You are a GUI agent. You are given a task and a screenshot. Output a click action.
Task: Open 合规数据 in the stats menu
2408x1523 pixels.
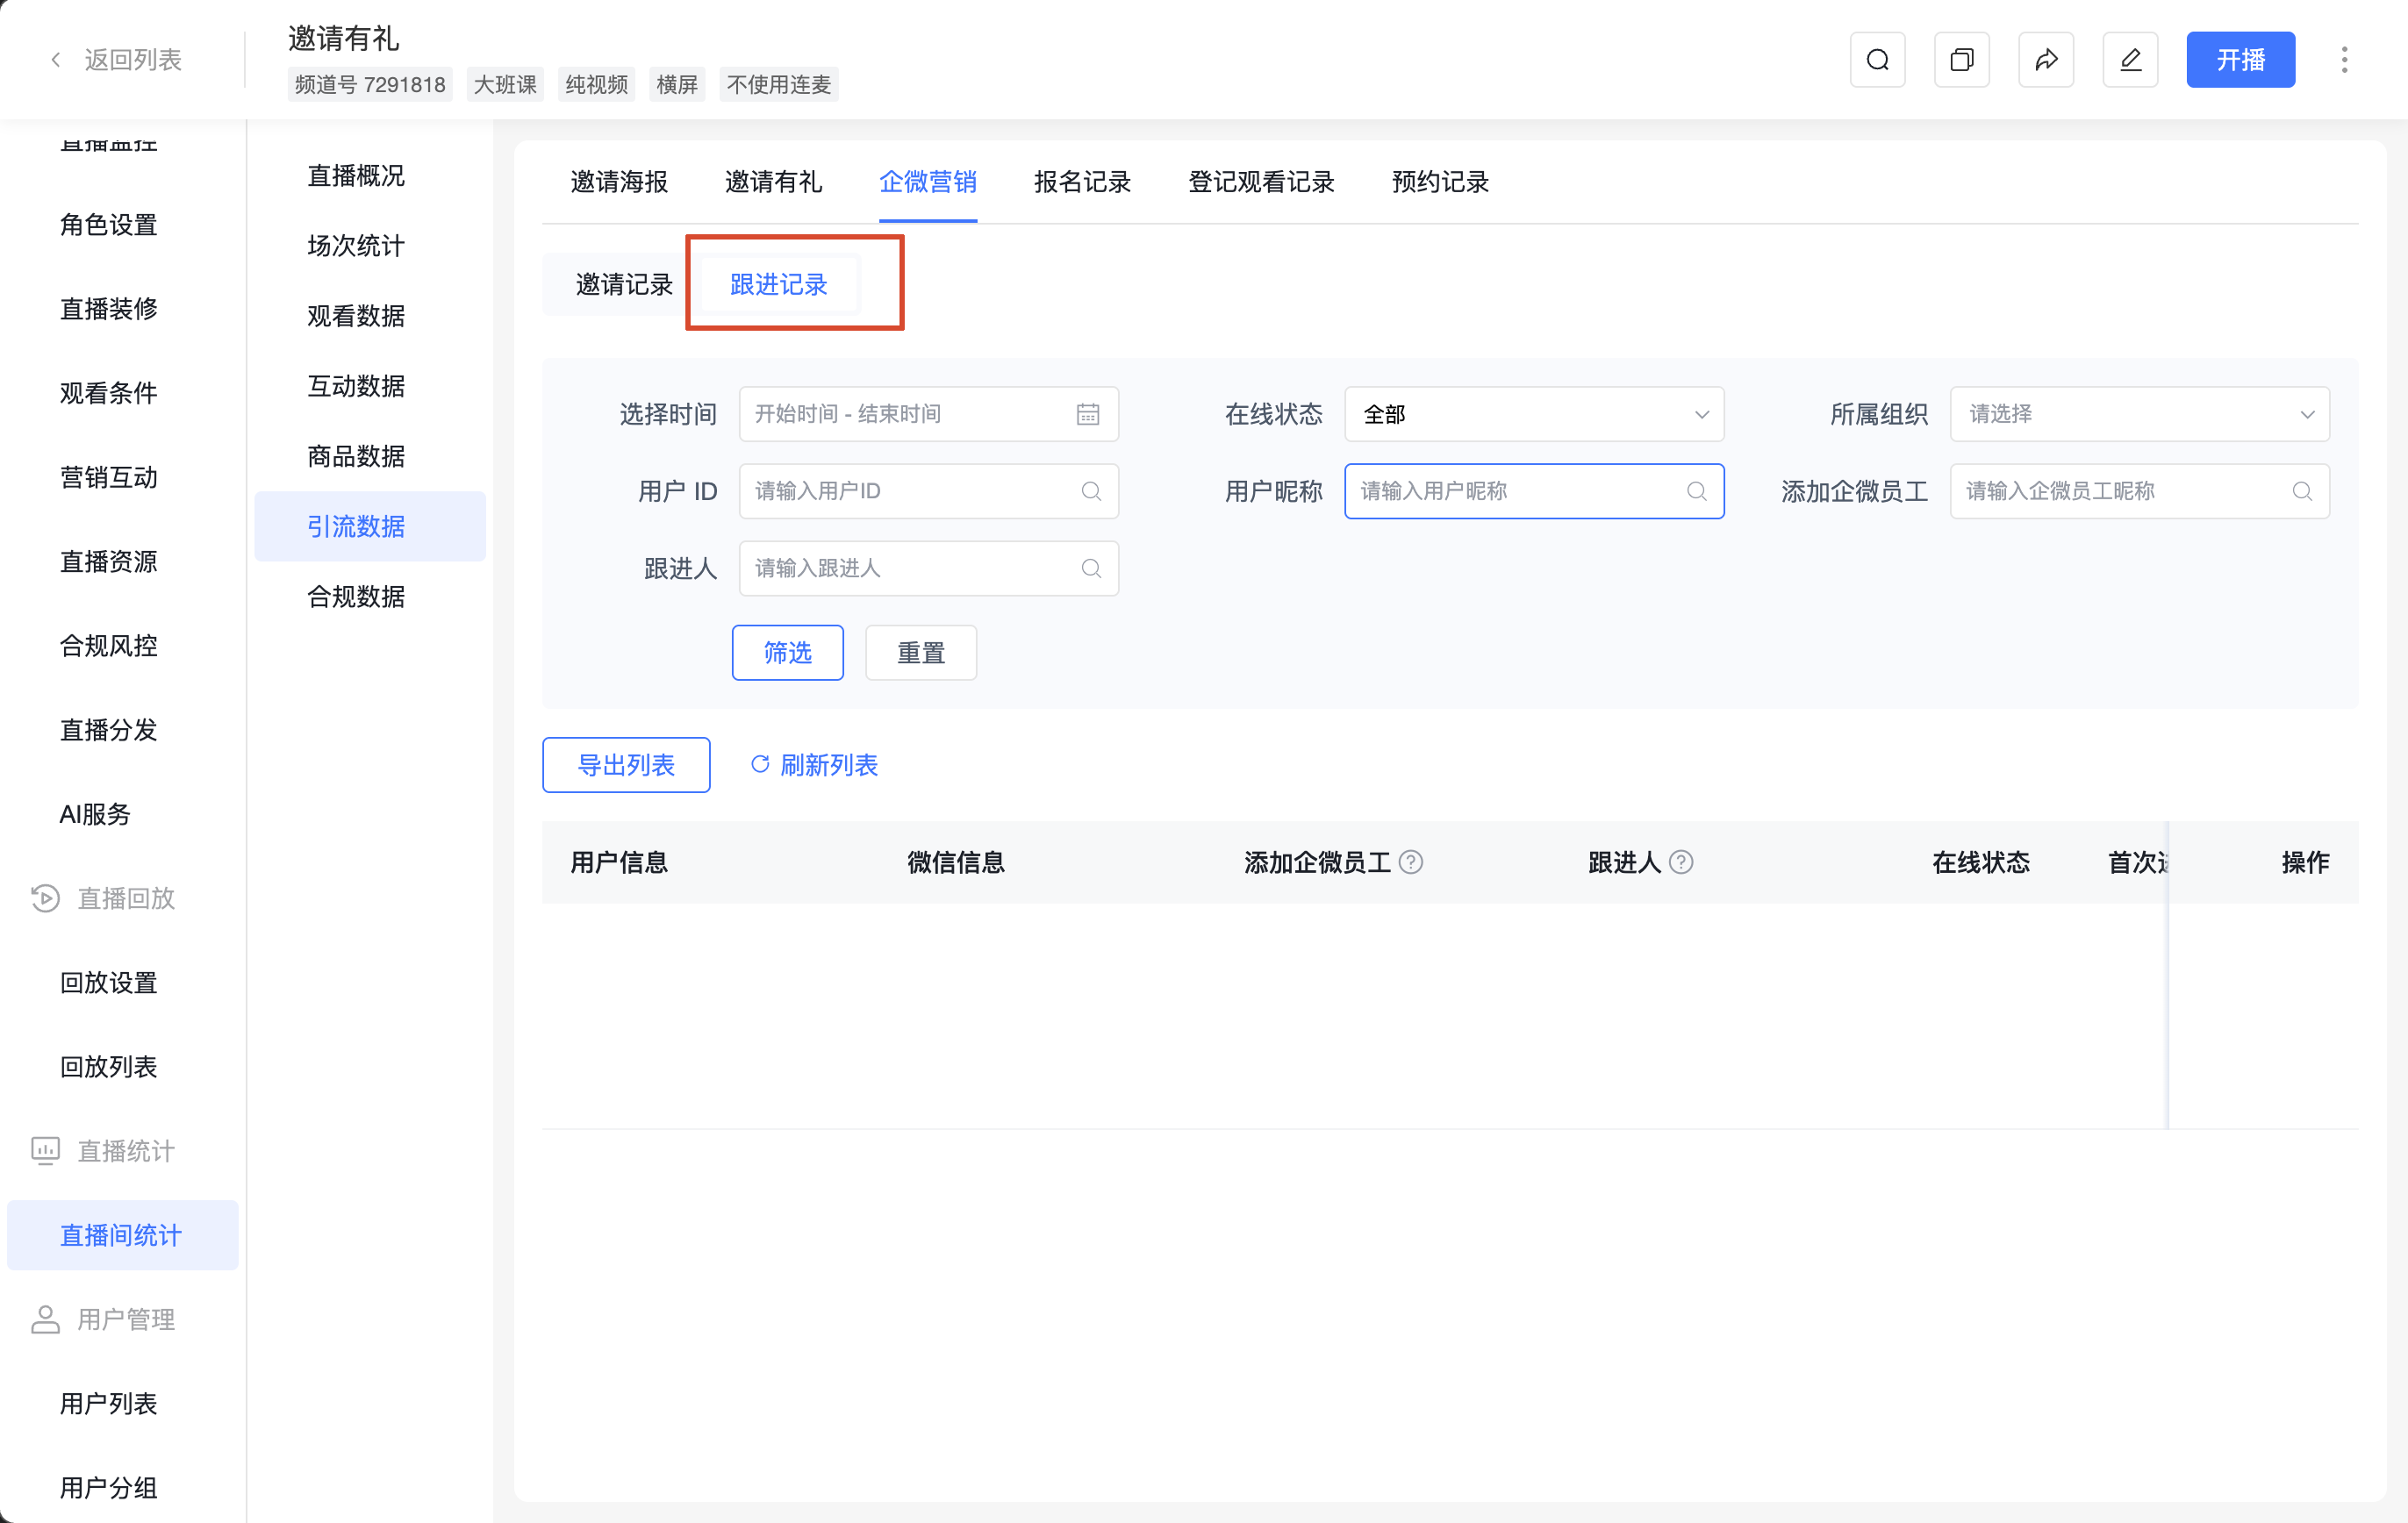[356, 597]
